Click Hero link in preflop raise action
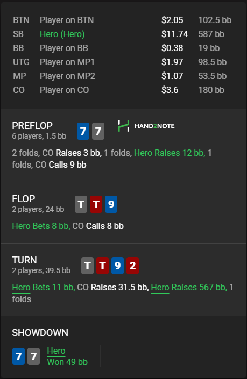The image size is (247, 379). 143,153
